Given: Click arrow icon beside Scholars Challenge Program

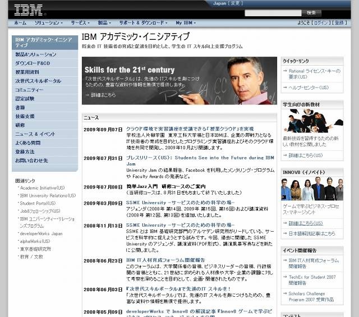Looking at the screenshot, I should pos(285,293).
